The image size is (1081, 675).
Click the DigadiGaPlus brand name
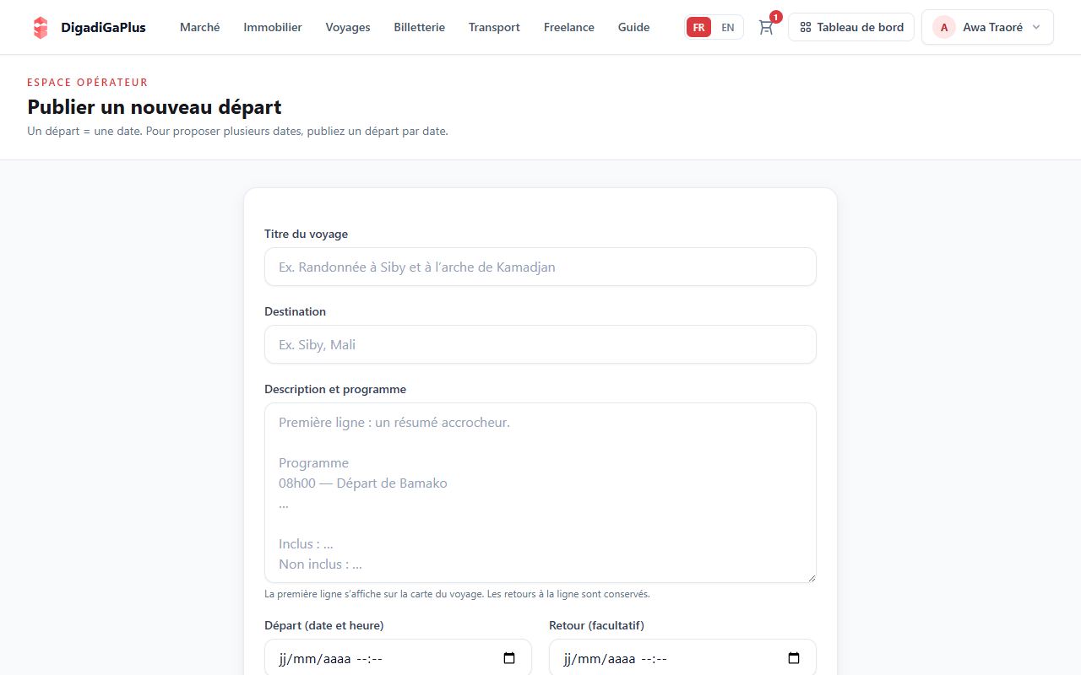103,27
